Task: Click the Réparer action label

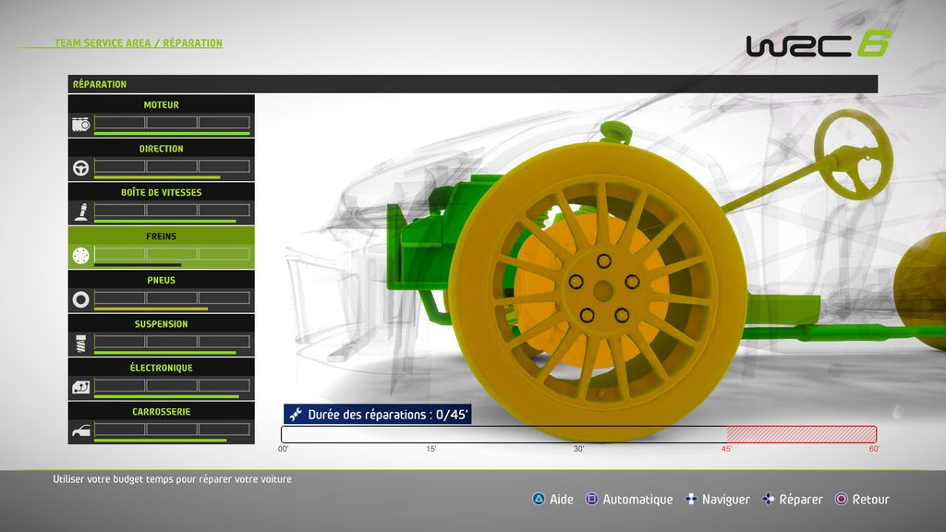Action: pos(801,500)
